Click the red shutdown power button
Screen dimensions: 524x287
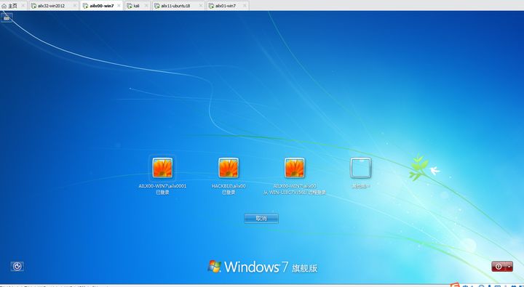[499, 267]
